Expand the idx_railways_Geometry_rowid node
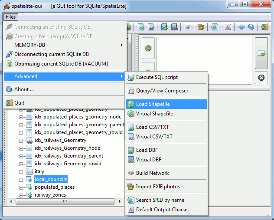This screenshot has height=220, width=274. click(21, 164)
